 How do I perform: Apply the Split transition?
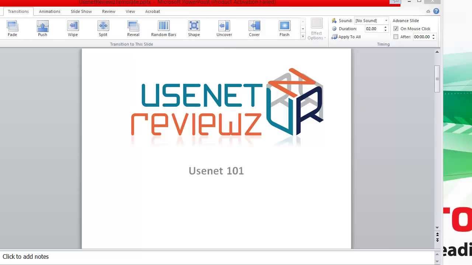(103, 29)
